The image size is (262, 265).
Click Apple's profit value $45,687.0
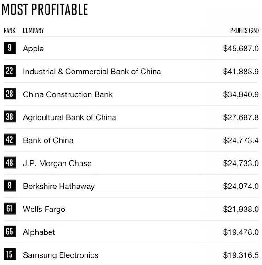point(241,49)
